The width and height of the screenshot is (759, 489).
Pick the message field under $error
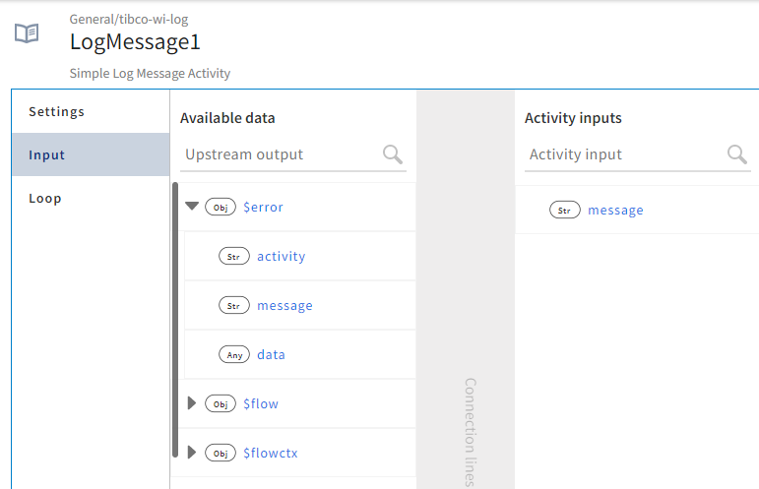(285, 306)
